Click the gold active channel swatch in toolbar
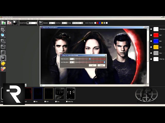Image resolution: width=165 pixels, height=123 pixels. (x=102, y=23)
